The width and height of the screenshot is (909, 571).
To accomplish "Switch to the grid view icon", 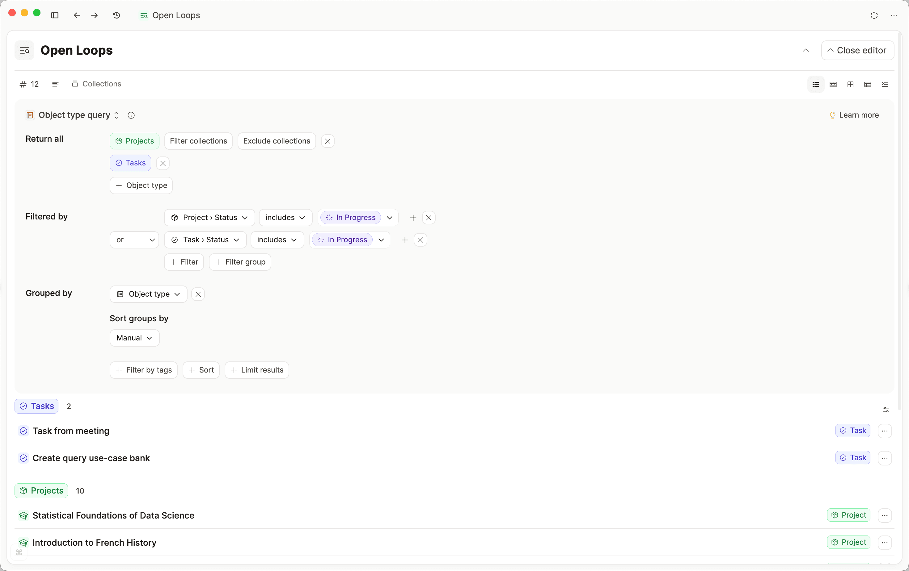I will [x=851, y=84].
